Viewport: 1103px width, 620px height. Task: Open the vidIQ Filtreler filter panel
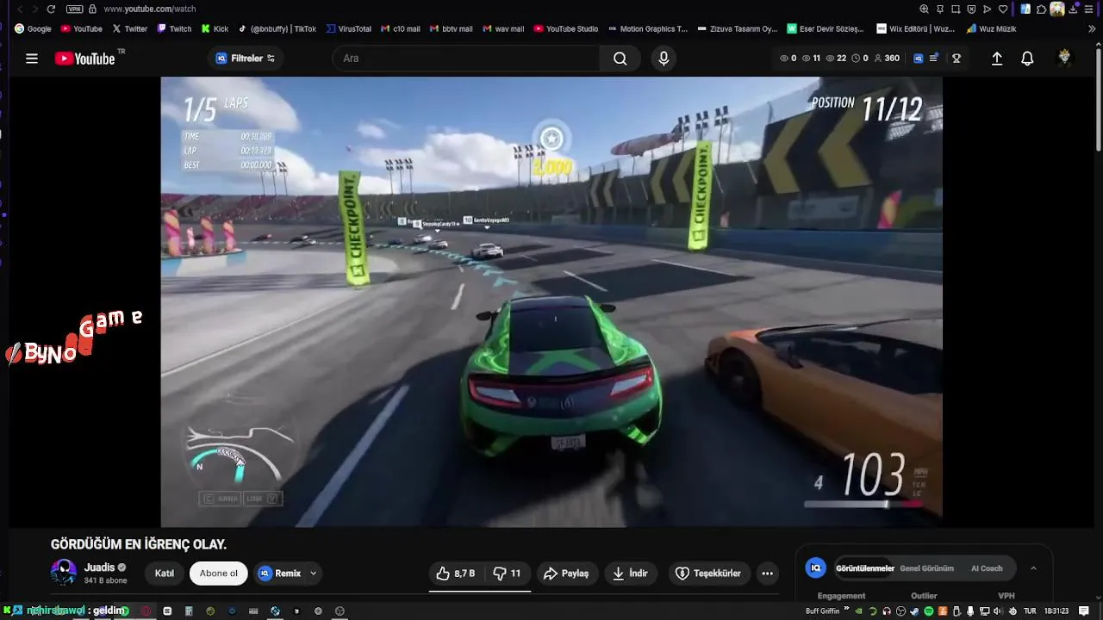(x=246, y=59)
